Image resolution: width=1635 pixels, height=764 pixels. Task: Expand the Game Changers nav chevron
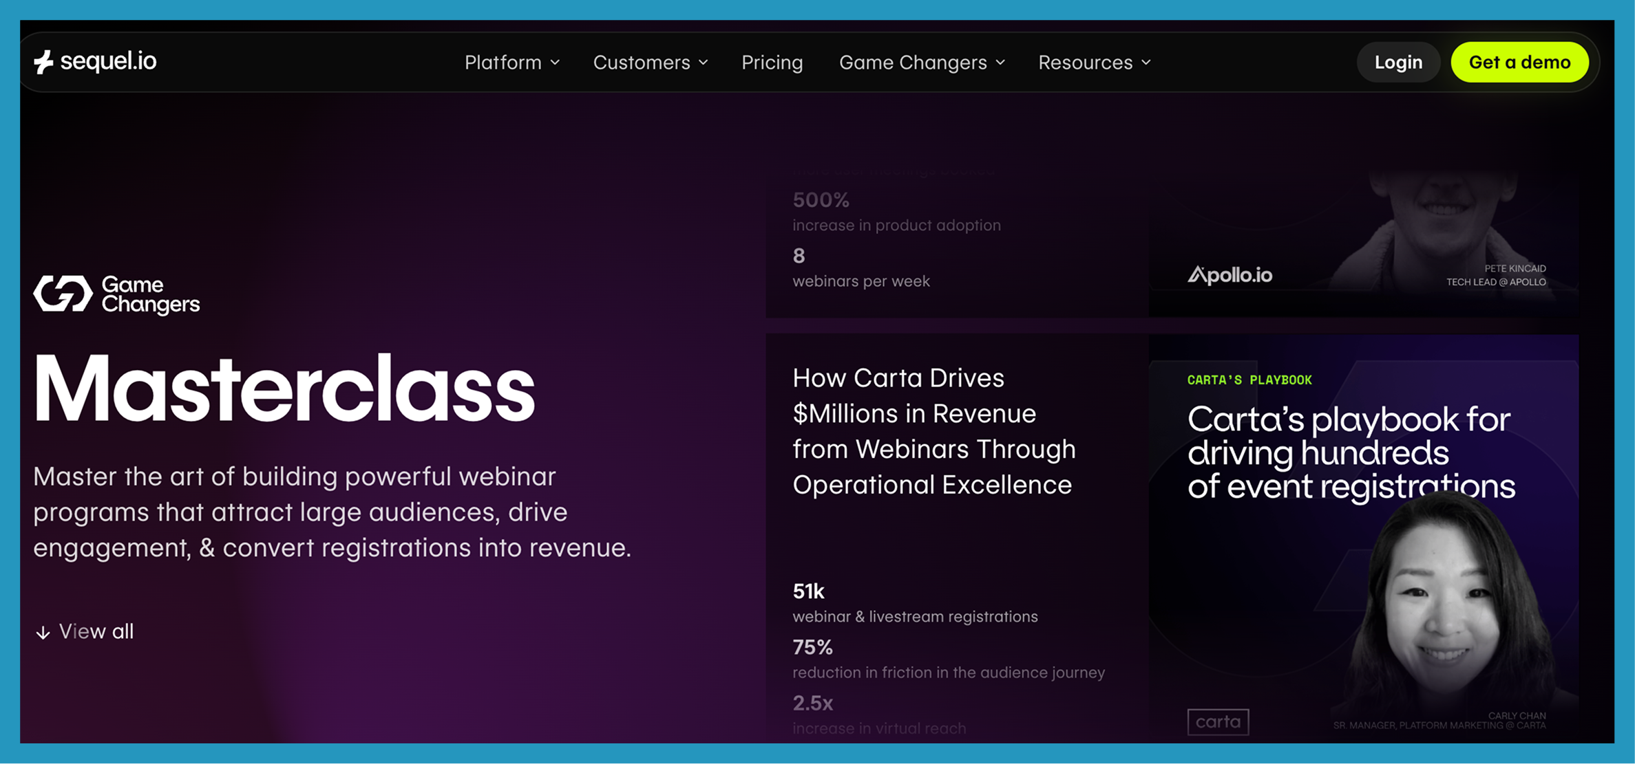[1001, 63]
